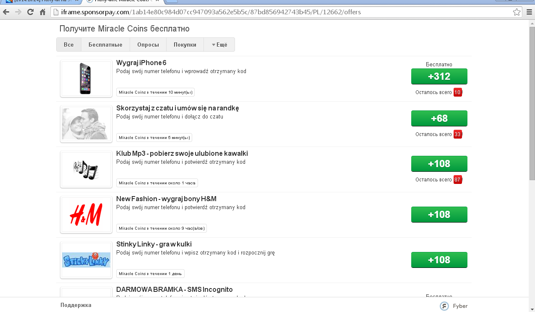The width and height of the screenshot is (535, 312).
Task: Click the red 10 remaining badge
Action: tap(457, 92)
